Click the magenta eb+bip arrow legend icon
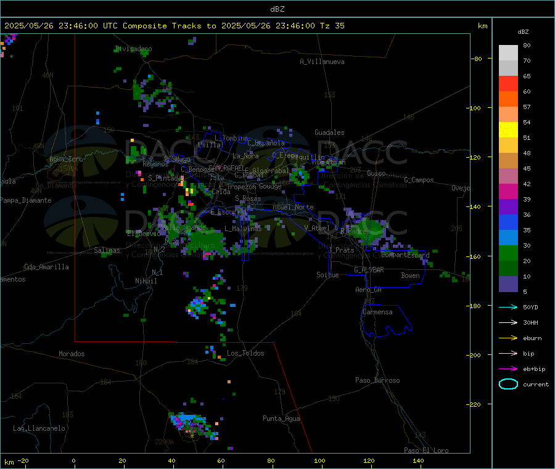This screenshot has height=469, width=555. (508, 369)
